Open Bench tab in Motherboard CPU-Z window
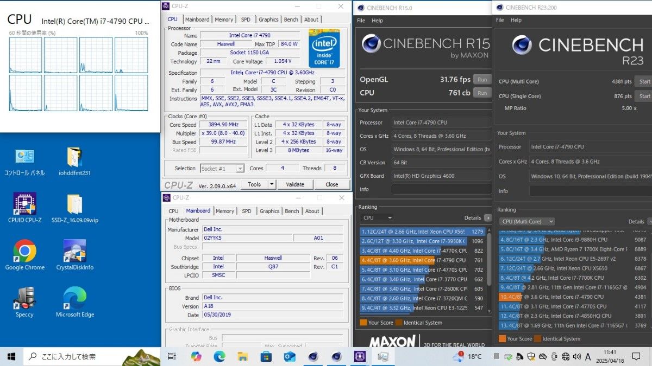The width and height of the screenshot is (652, 366). pos(292,211)
